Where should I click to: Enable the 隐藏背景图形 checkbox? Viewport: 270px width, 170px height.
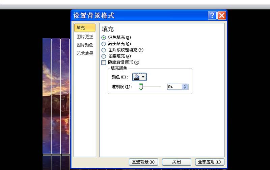click(x=104, y=62)
